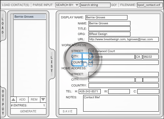164x119 pixels.
Task: Click the NOTES text area
Action: pyautogui.click(x=121, y=103)
